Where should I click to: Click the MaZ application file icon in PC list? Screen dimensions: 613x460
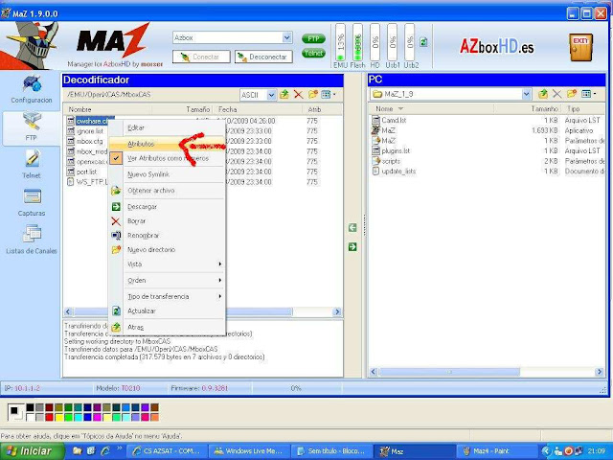click(x=375, y=130)
